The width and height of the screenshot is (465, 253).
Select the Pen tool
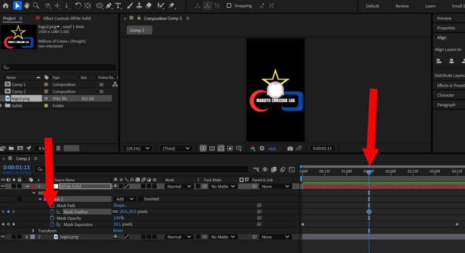(109, 5)
